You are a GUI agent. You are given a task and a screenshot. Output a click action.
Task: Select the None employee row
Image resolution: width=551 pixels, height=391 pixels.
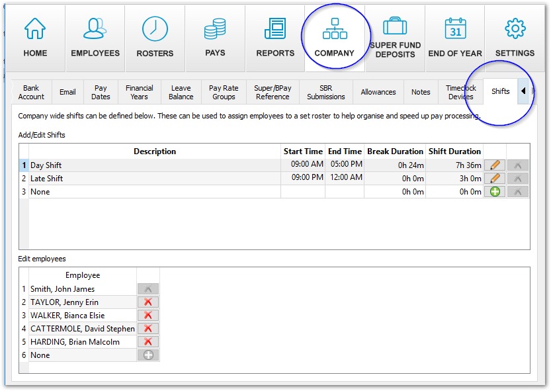[83, 355]
